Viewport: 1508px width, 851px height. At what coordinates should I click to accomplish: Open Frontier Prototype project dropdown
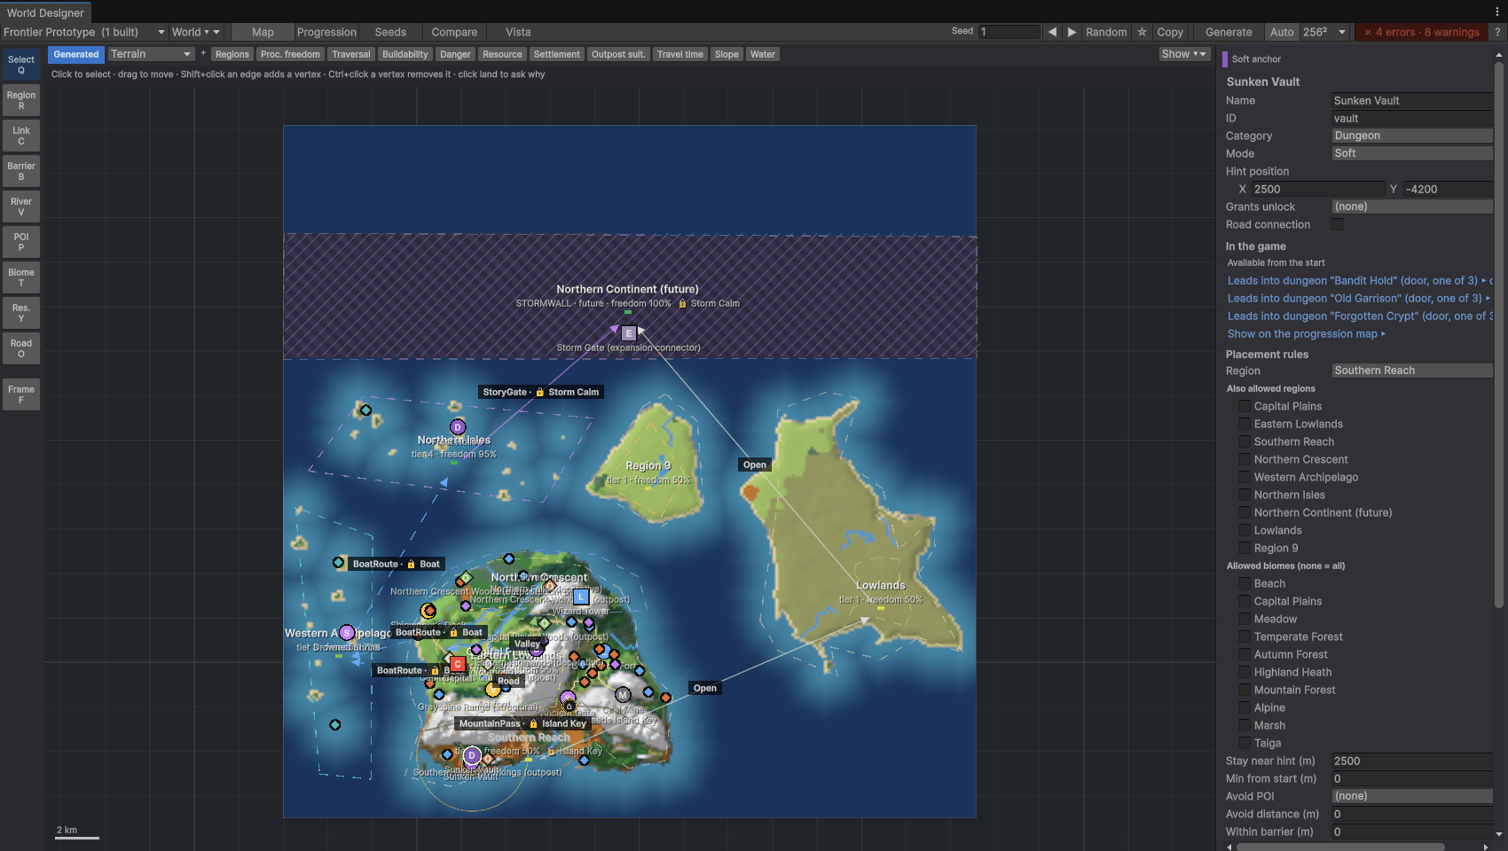84,32
